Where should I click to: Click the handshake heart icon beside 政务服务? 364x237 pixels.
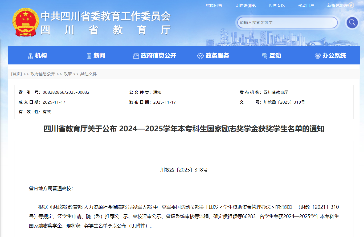coord(200,56)
